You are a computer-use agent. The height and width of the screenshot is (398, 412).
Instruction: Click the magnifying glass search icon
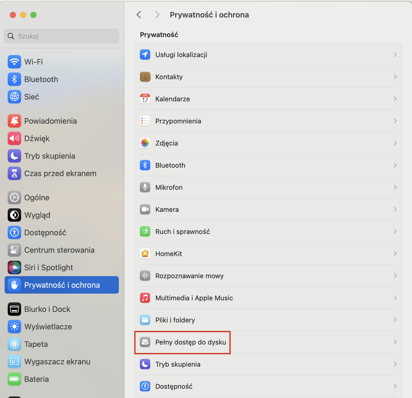coord(11,36)
